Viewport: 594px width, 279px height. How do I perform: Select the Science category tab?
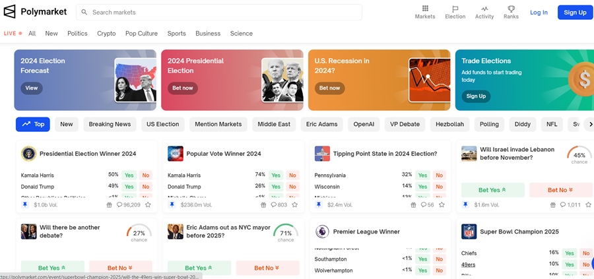[242, 34]
